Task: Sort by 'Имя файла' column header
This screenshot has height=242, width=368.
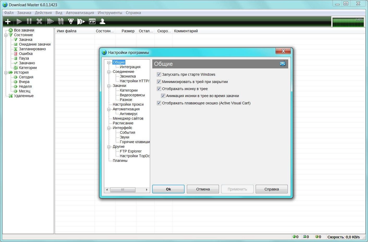Action: pyautogui.click(x=75, y=31)
